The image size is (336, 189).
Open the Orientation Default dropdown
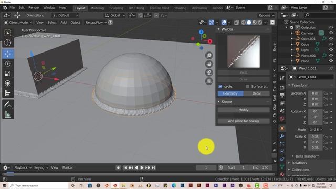65,15
